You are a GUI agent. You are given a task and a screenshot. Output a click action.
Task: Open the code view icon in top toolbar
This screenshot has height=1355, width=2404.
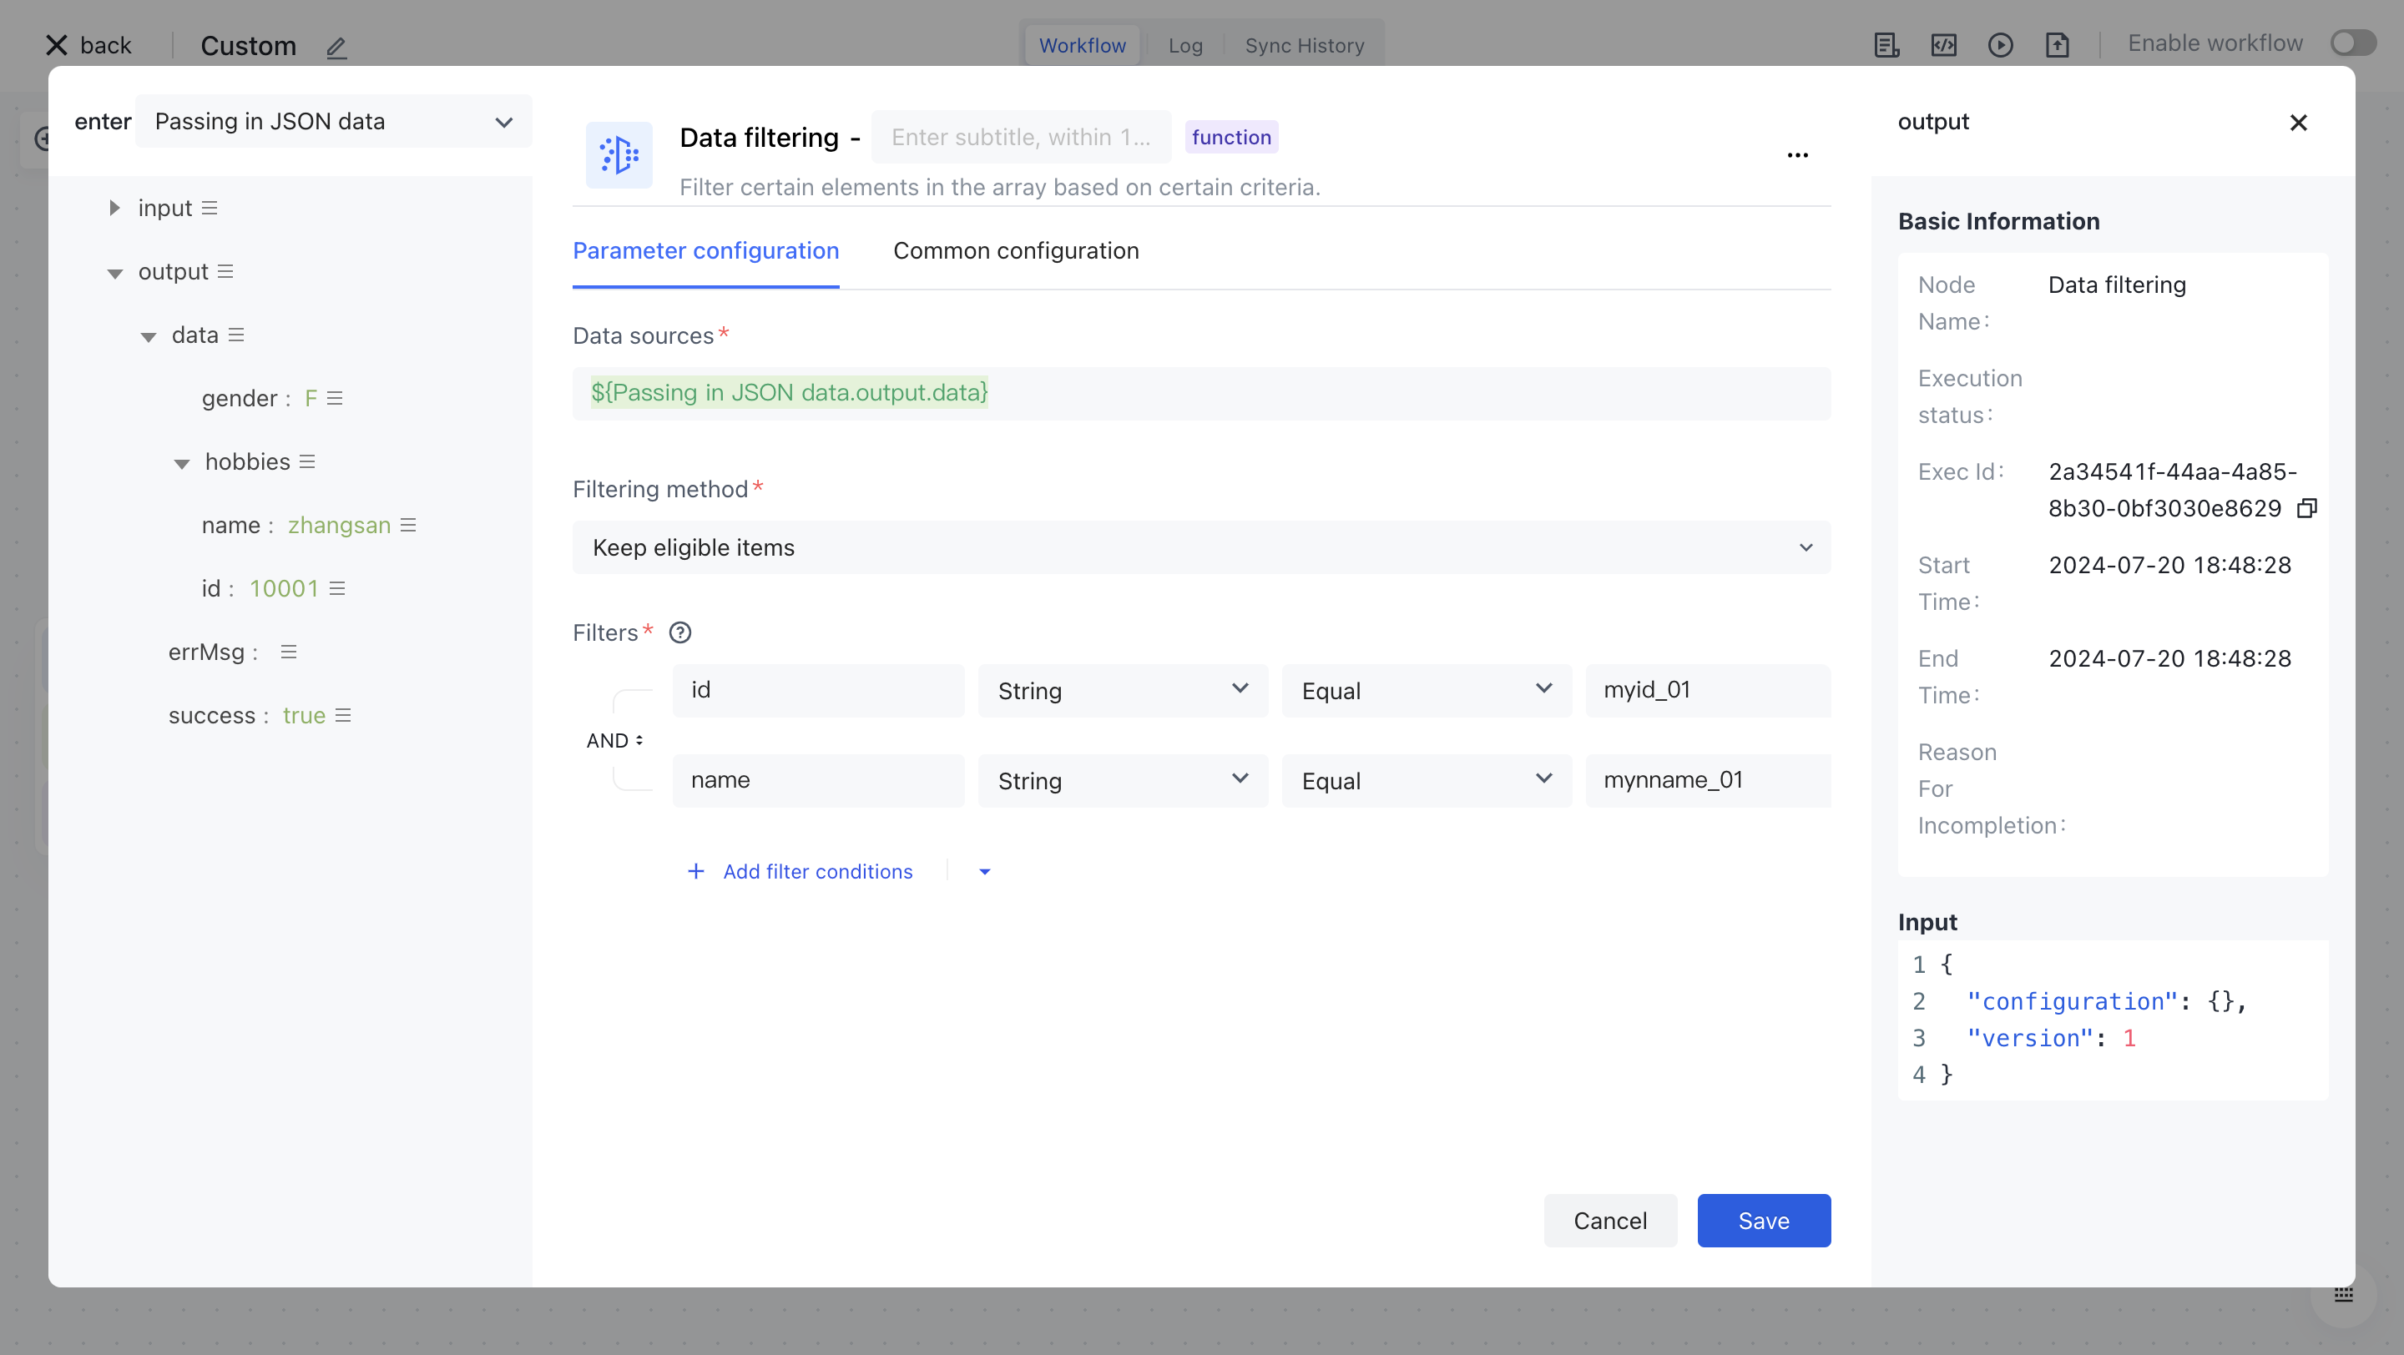1943,45
